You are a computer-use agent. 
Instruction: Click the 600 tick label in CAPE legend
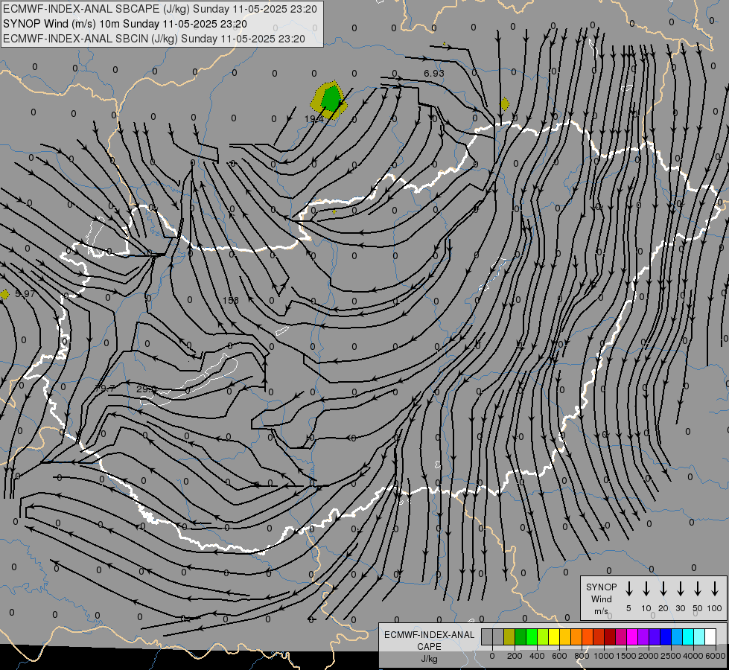(559, 656)
